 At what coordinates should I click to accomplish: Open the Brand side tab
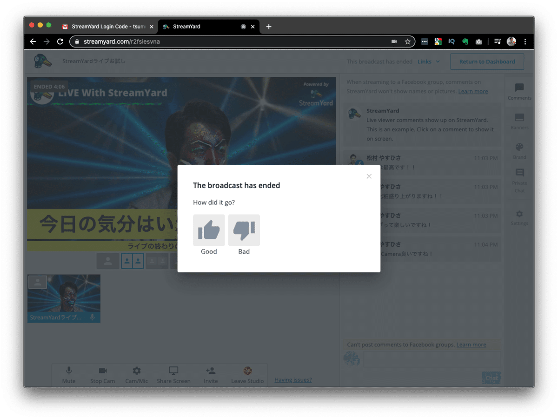click(x=519, y=151)
